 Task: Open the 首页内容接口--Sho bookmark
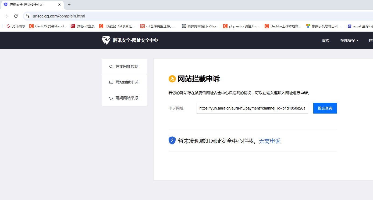pos(200,26)
